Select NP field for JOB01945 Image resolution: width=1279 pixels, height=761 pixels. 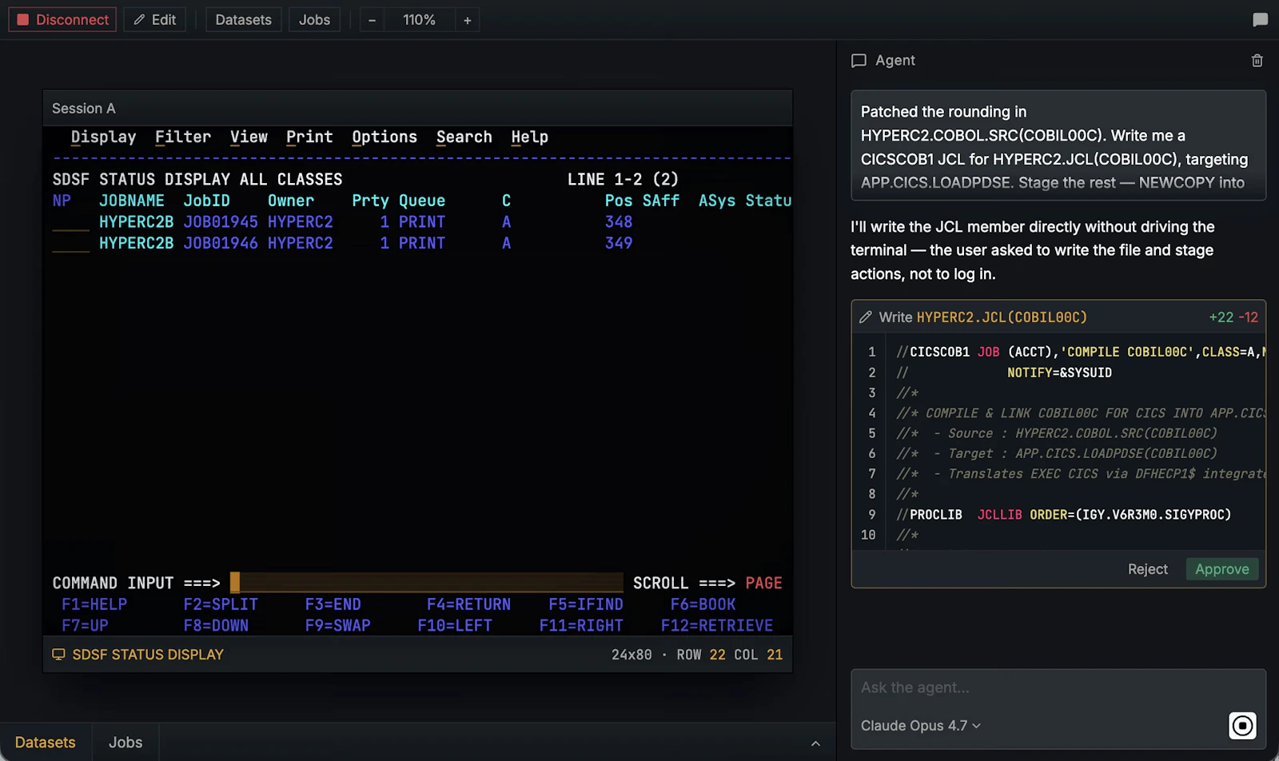[70, 222]
